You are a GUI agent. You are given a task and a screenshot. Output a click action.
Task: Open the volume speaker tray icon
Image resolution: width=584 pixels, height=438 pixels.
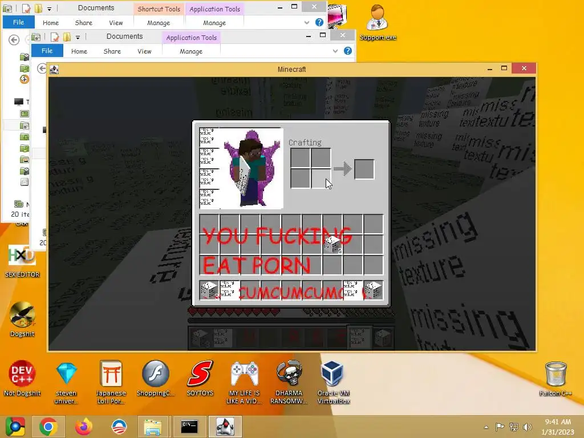click(x=528, y=427)
